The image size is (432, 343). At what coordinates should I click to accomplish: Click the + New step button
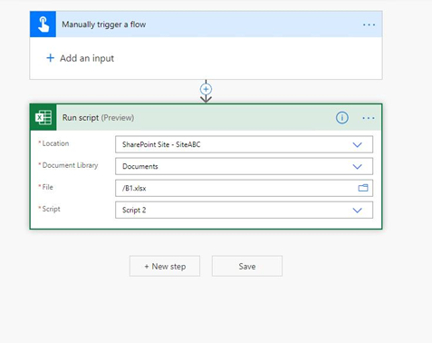(165, 266)
